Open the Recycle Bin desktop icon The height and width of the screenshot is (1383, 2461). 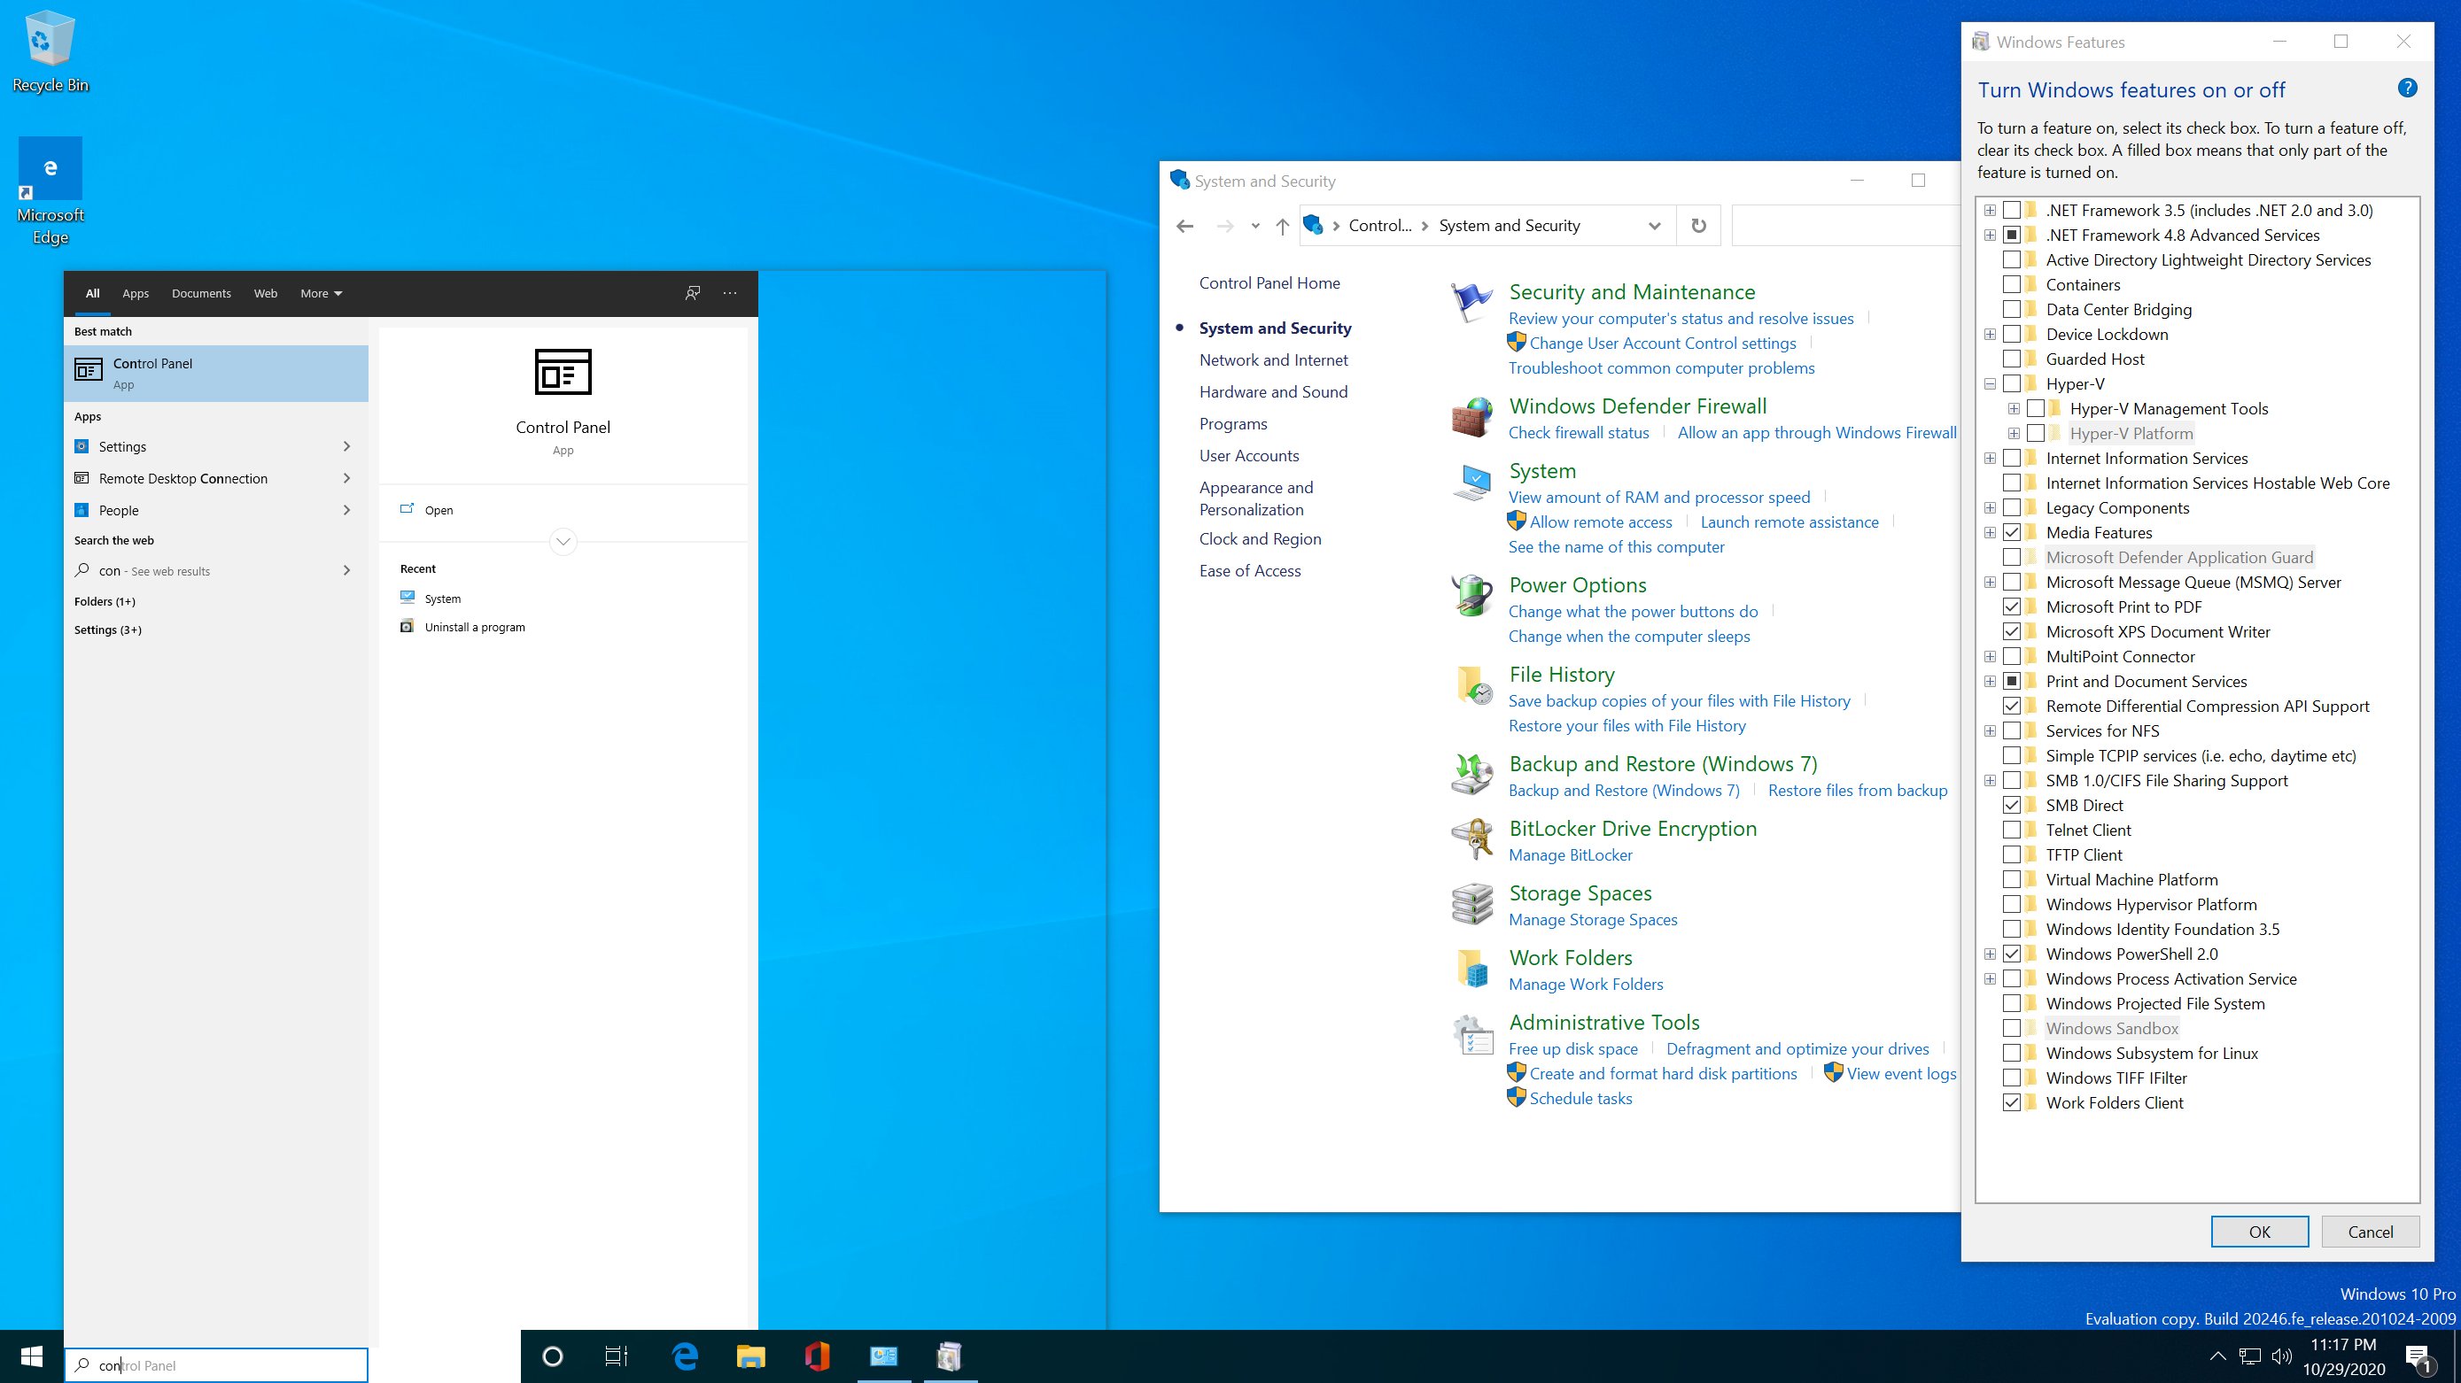tap(50, 52)
